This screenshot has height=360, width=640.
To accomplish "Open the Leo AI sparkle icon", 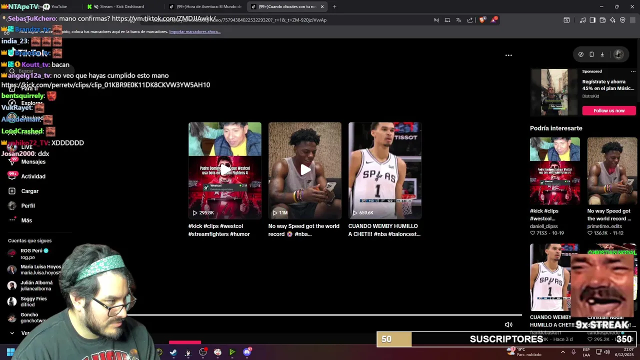I will coord(612,20).
